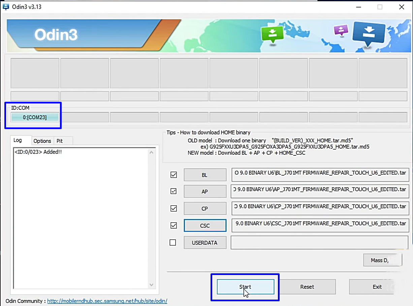Screen dimensions: 413x306
Task: Click the Mass D. button
Action: click(x=382, y=260)
